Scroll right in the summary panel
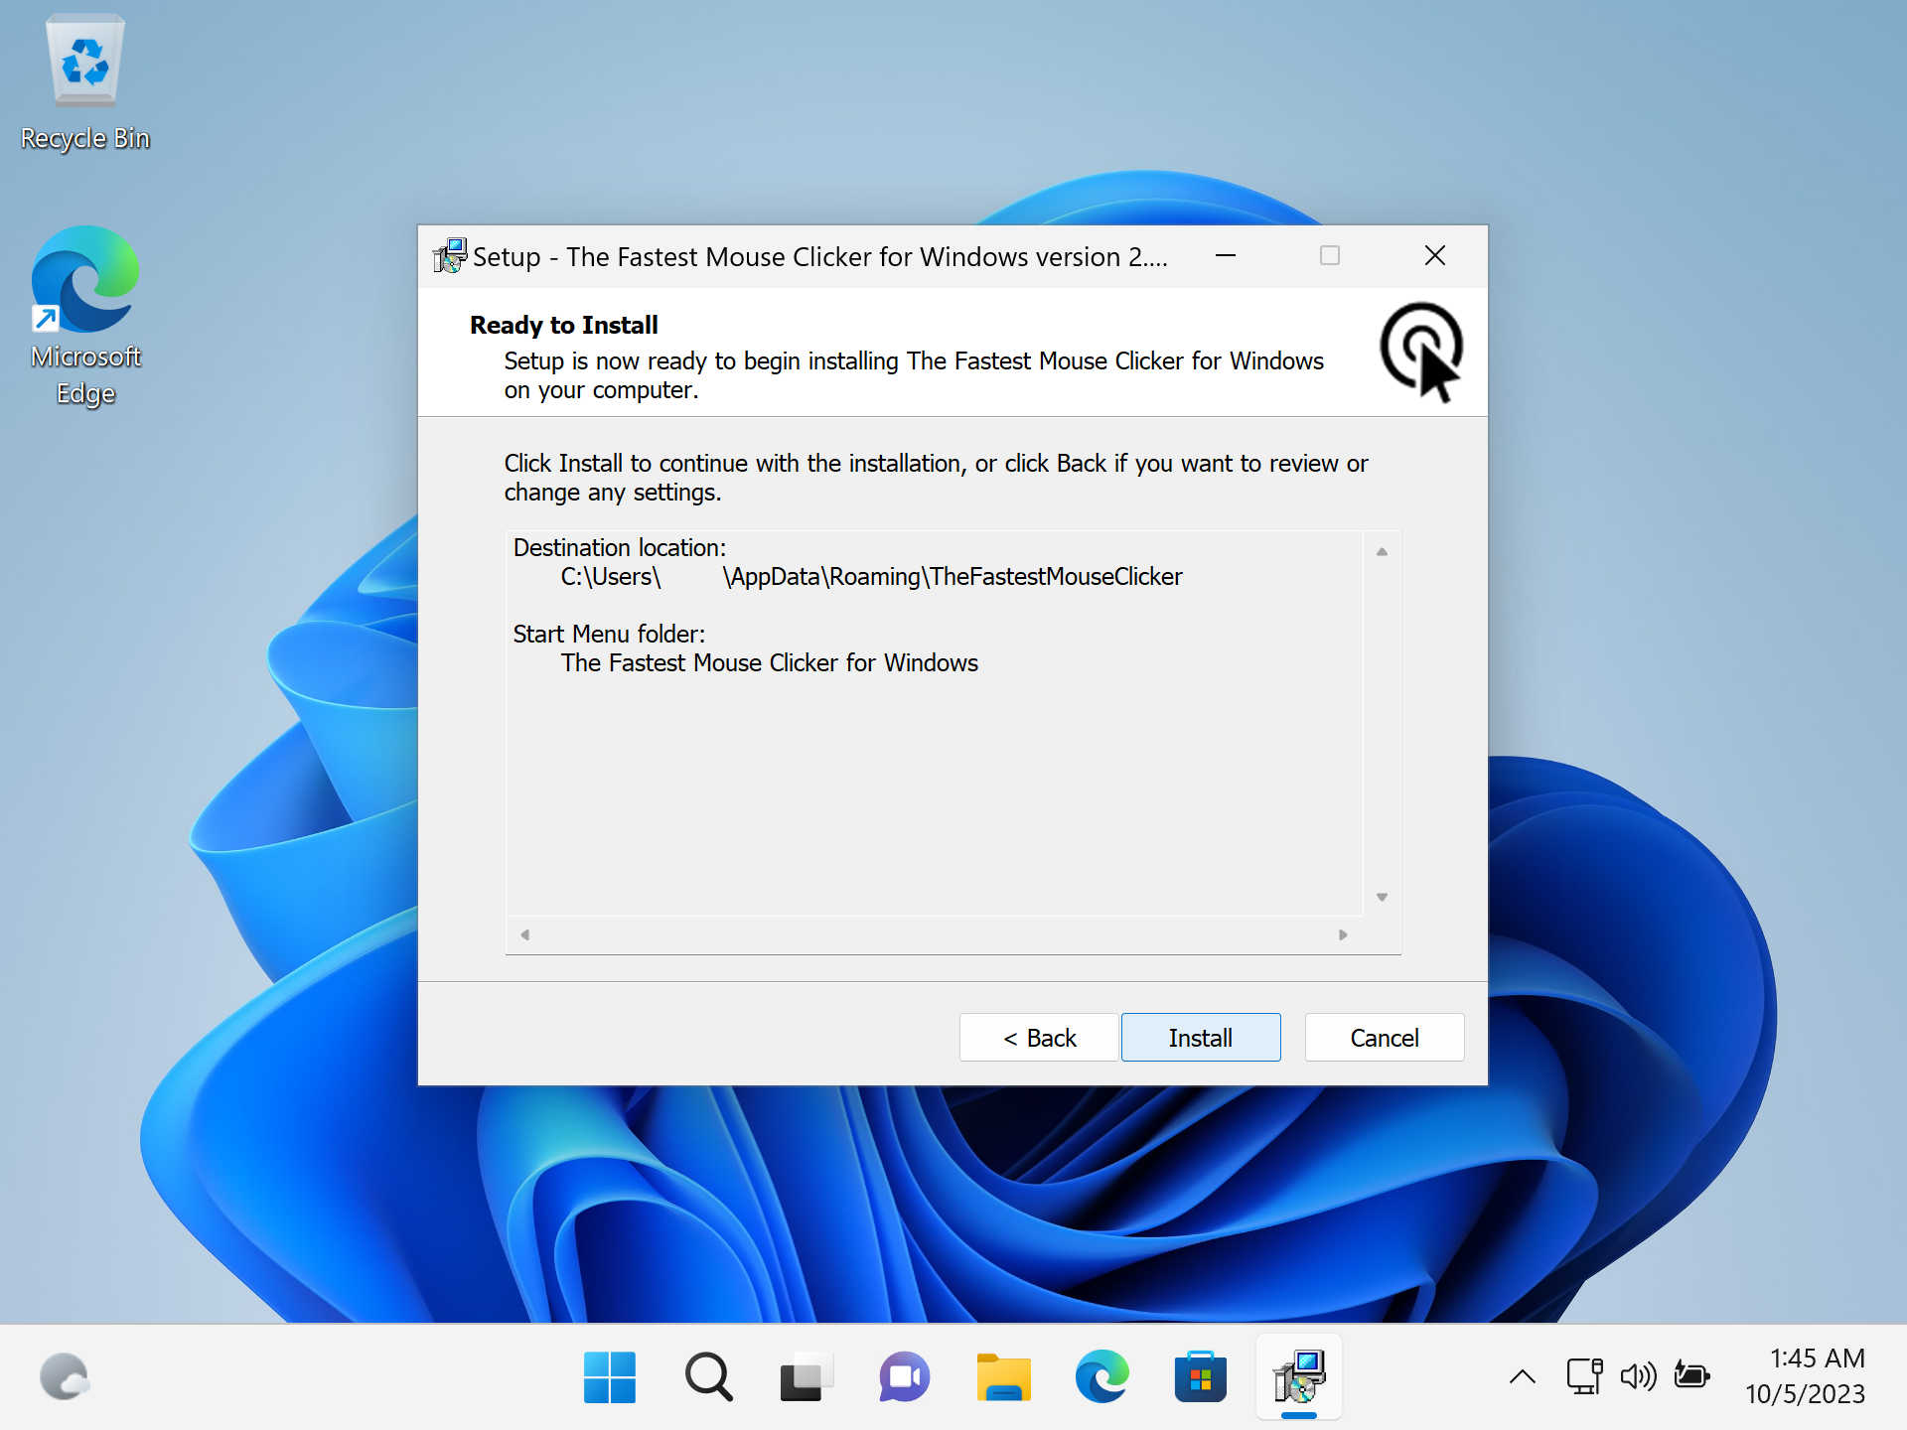 1343,934
